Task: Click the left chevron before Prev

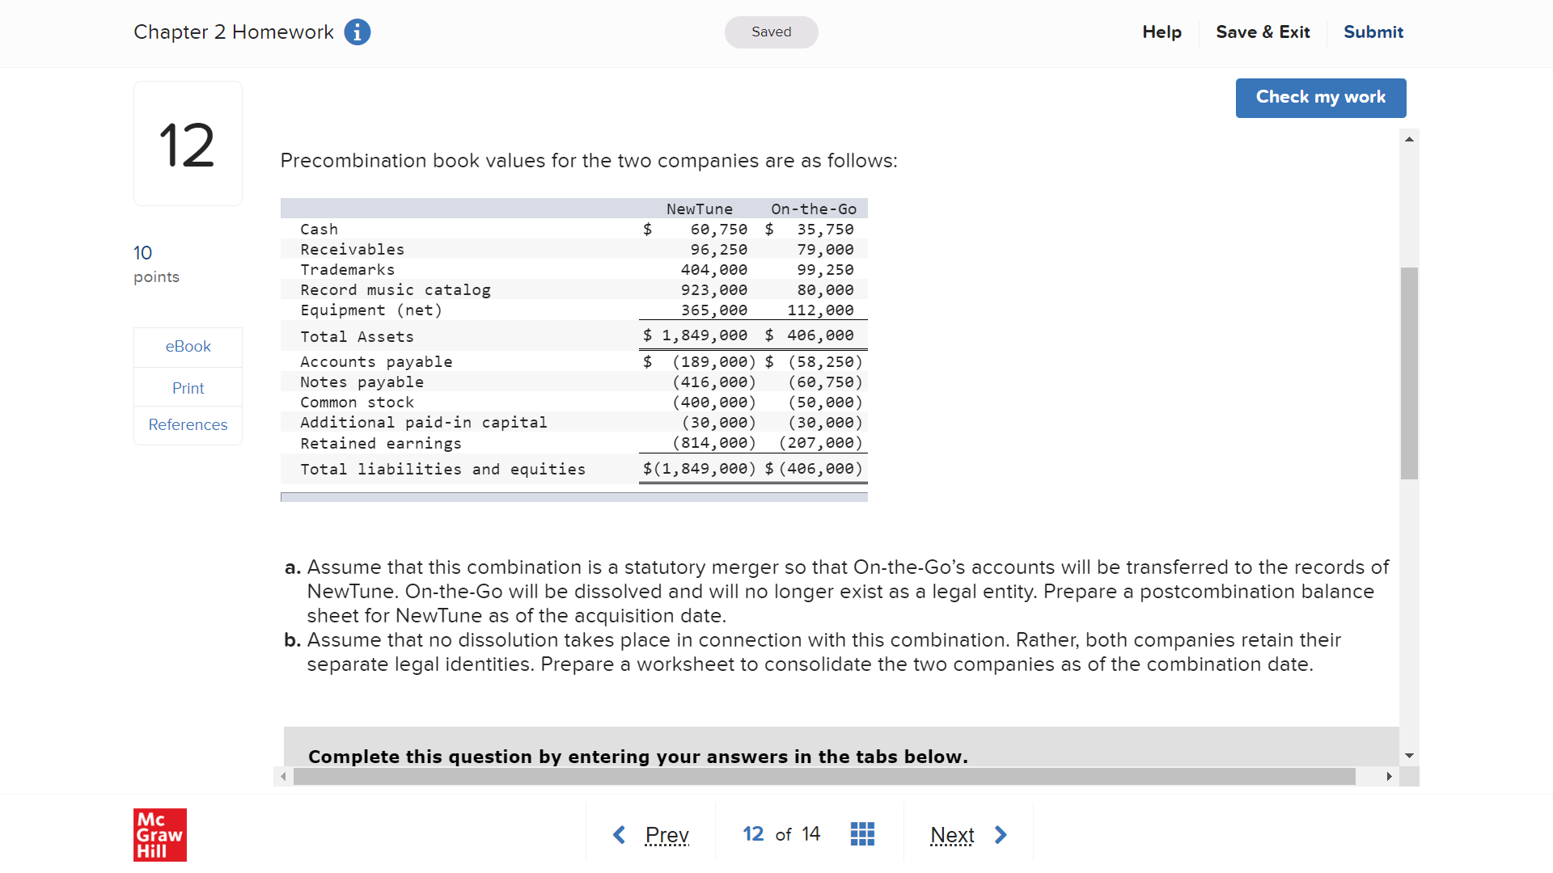Action: tap(620, 834)
